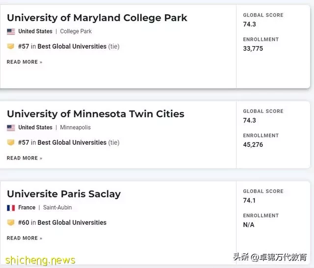The width and height of the screenshot is (314, 268).
Task: Click Read More under Minnesota Twin Cities
Action: point(25,158)
